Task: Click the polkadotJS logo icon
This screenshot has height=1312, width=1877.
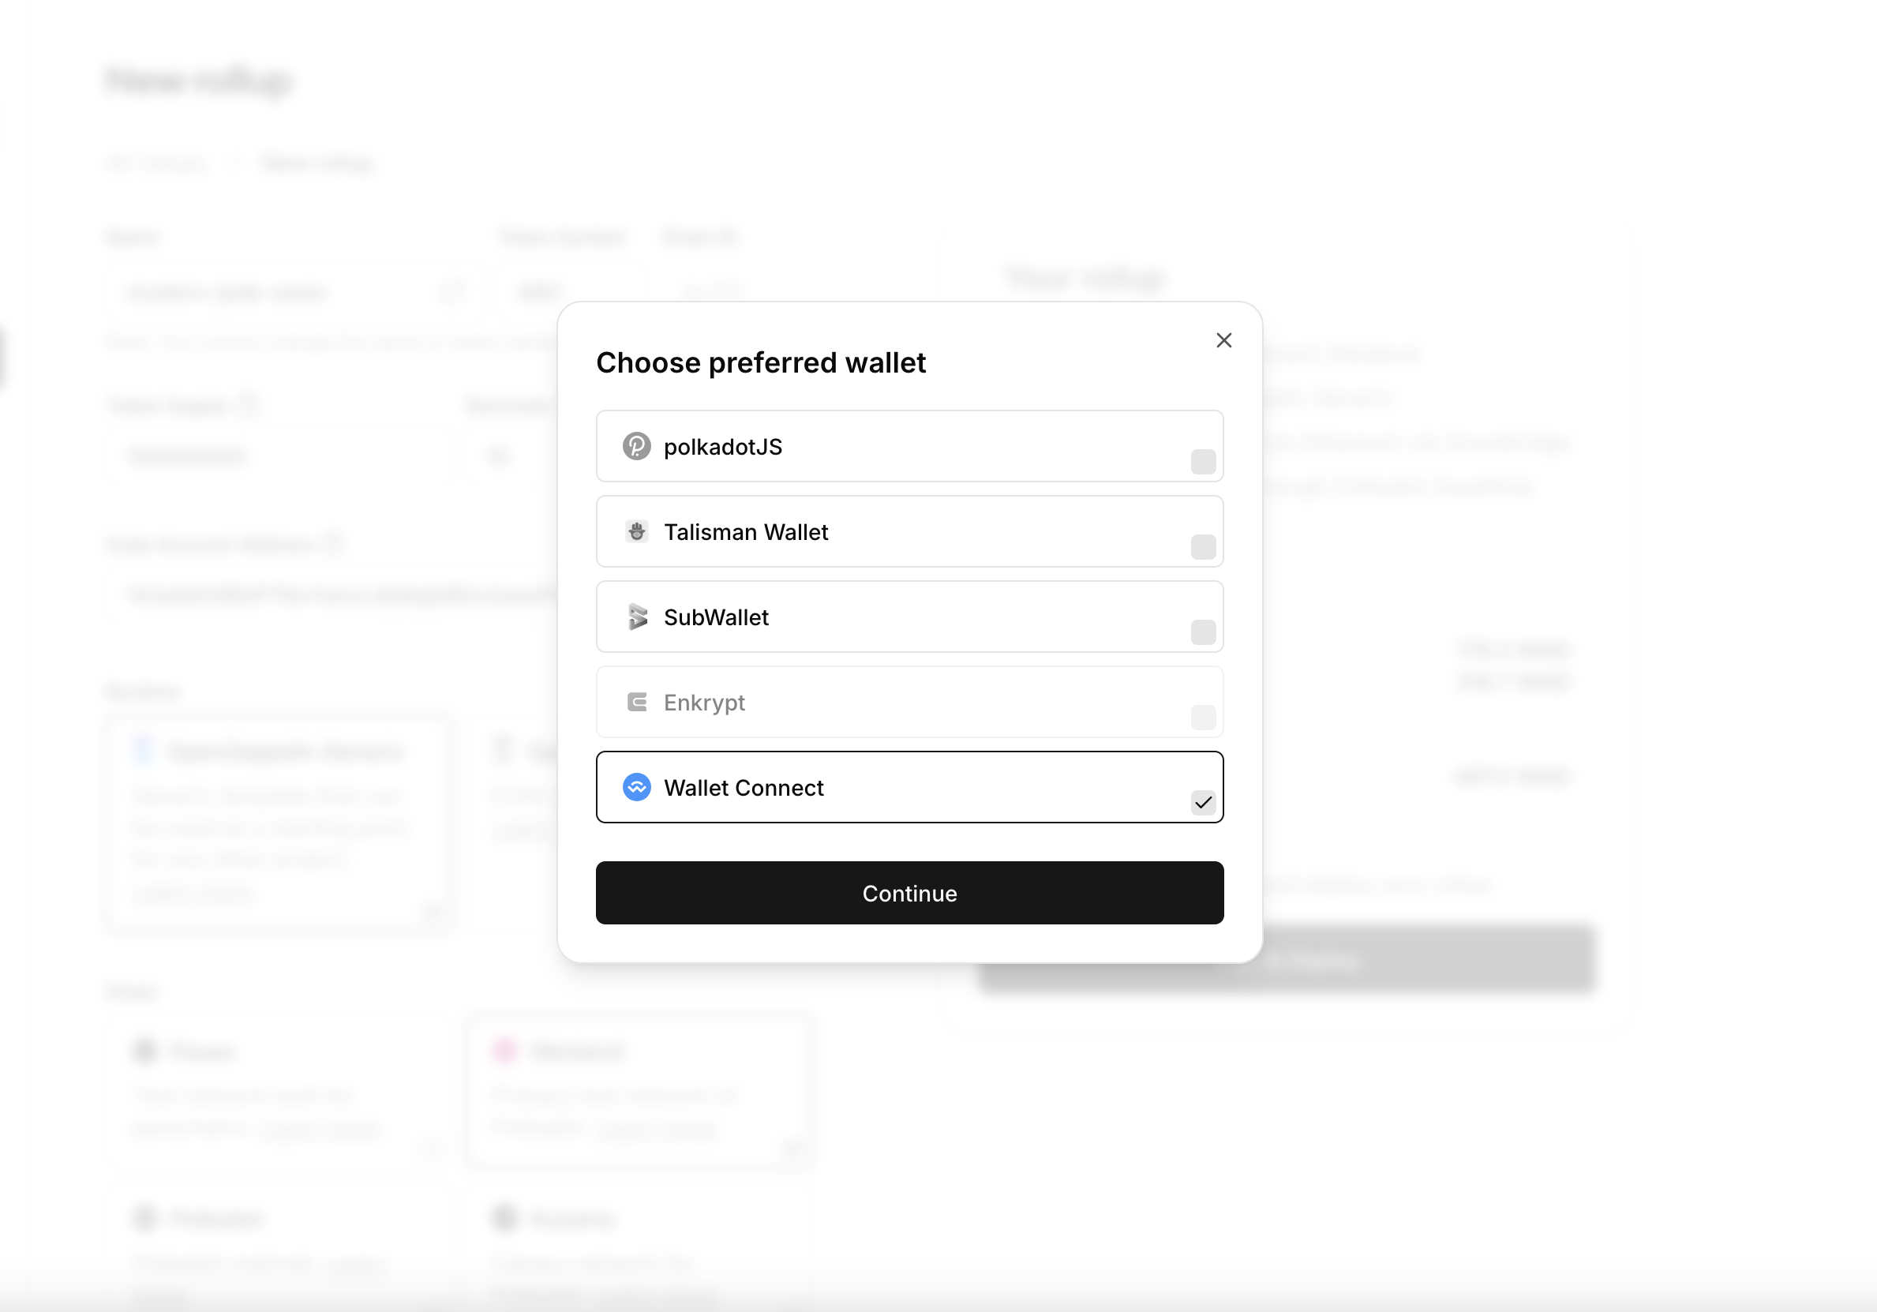Action: (637, 446)
